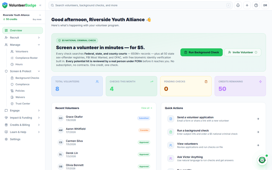Click the Total Volunteers people icon
The width and height of the screenshot is (272, 170).
pyautogui.click(x=97, y=82)
